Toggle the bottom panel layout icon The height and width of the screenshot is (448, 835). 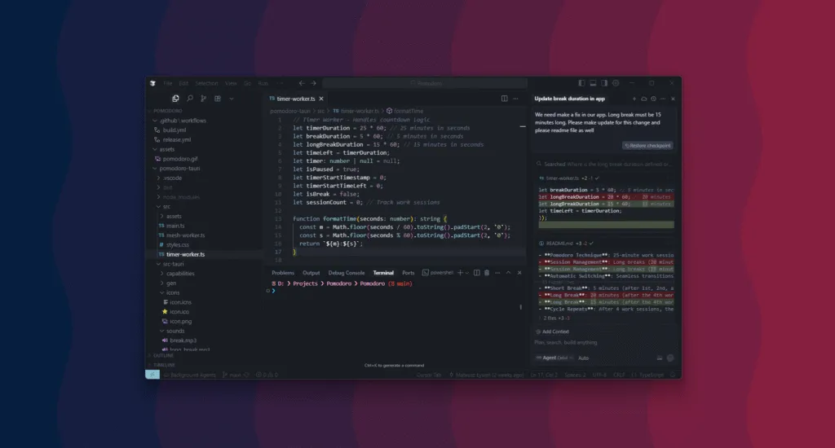pos(593,83)
